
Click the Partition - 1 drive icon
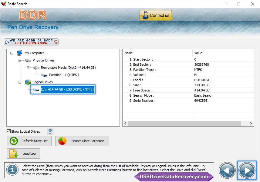pos(44,75)
